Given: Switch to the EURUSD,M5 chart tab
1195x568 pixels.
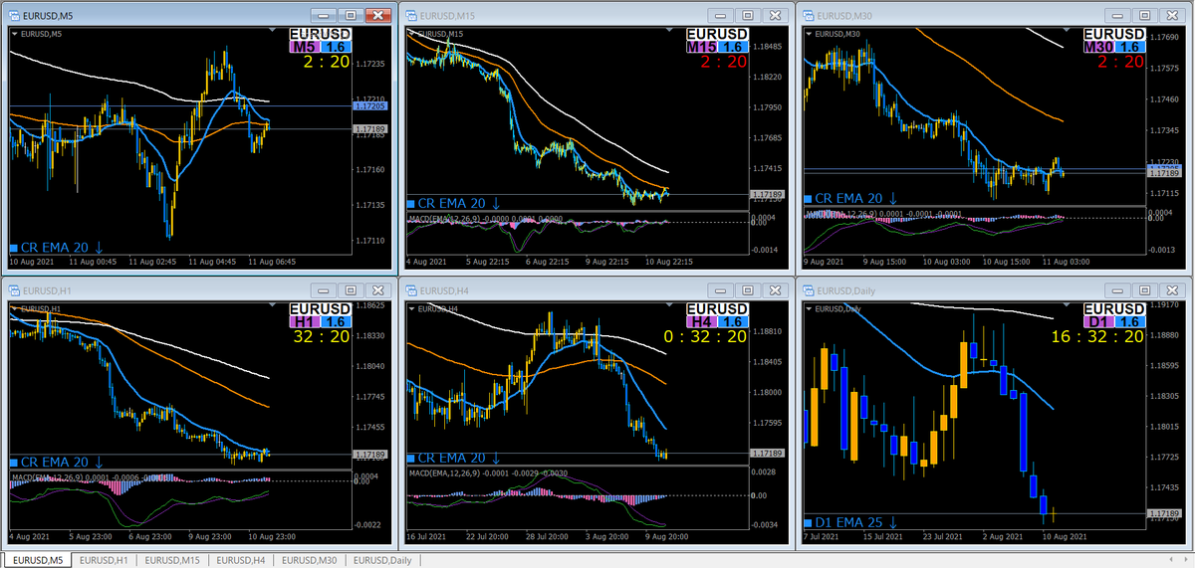Looking at the screenshot, I should pos(36,560).
